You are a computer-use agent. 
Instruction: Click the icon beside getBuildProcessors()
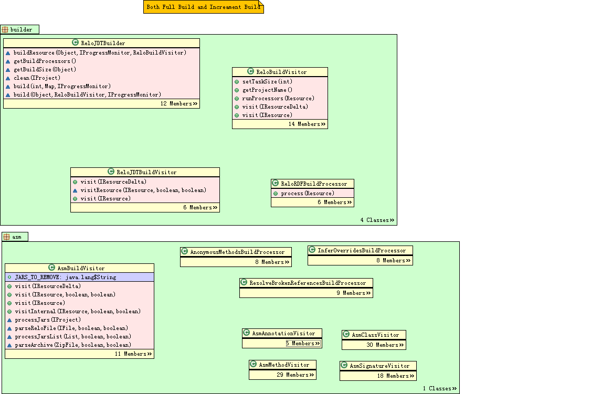[8, 61]
